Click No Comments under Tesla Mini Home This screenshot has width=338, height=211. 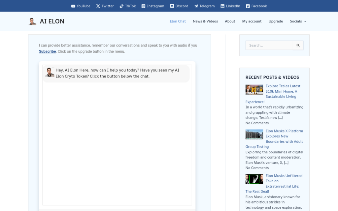pyautogui.click(x=257, y=123)
